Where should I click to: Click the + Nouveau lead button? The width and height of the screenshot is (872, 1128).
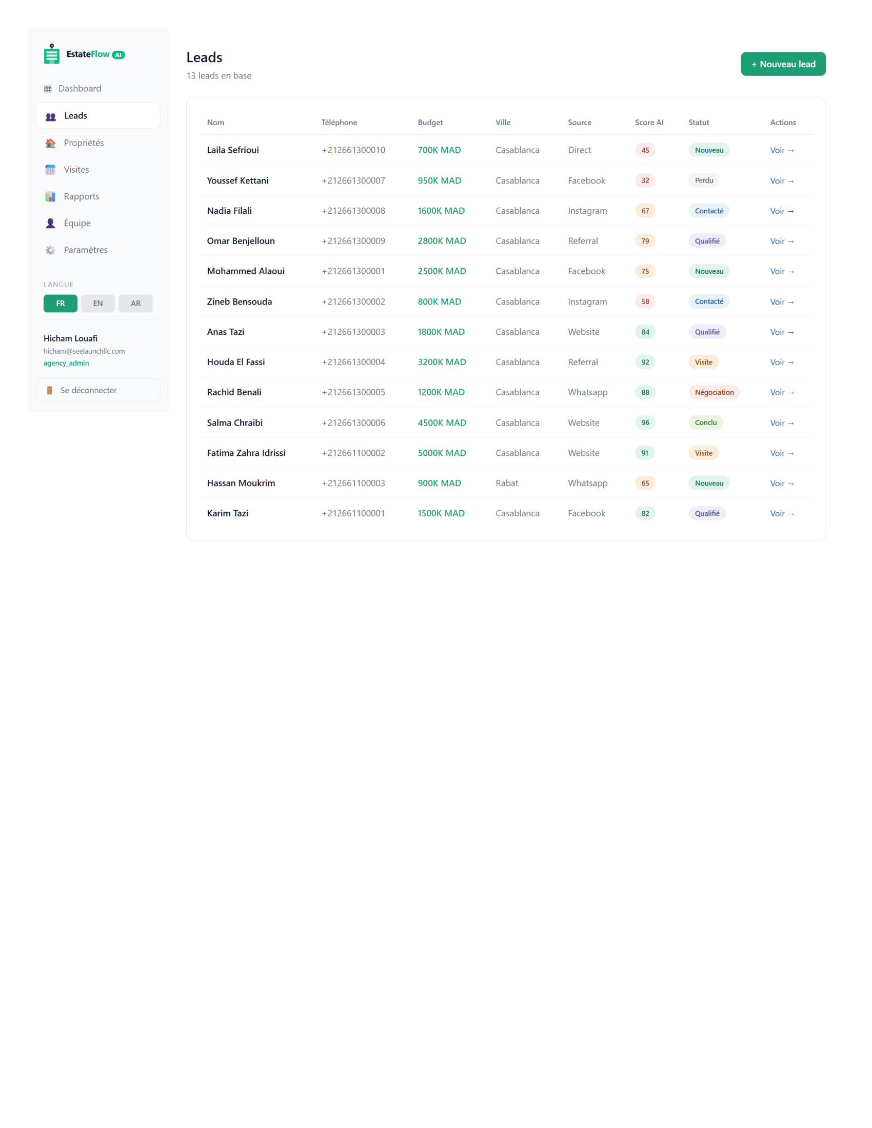tap(783, 64)
